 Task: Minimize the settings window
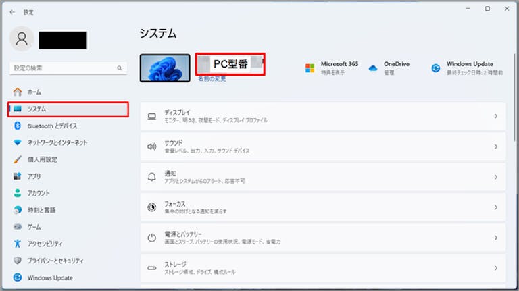(x=468, y=9)
